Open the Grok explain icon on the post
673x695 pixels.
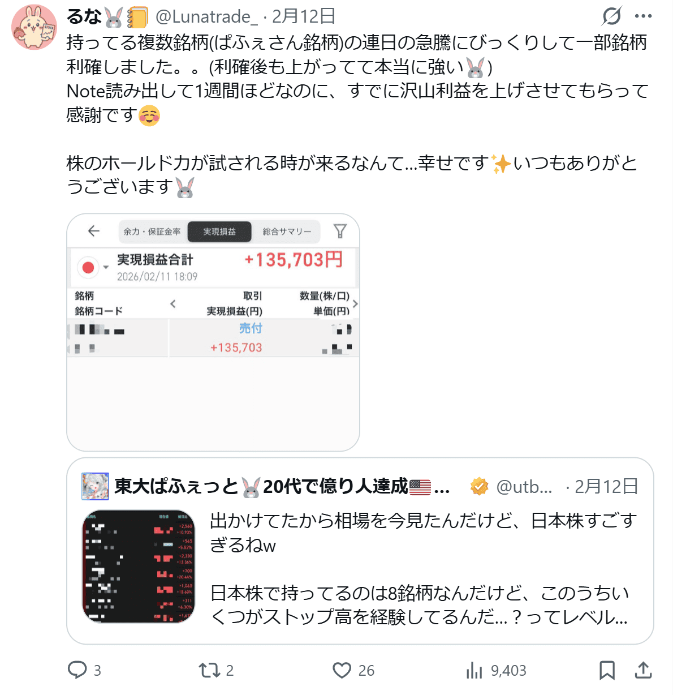611,16
